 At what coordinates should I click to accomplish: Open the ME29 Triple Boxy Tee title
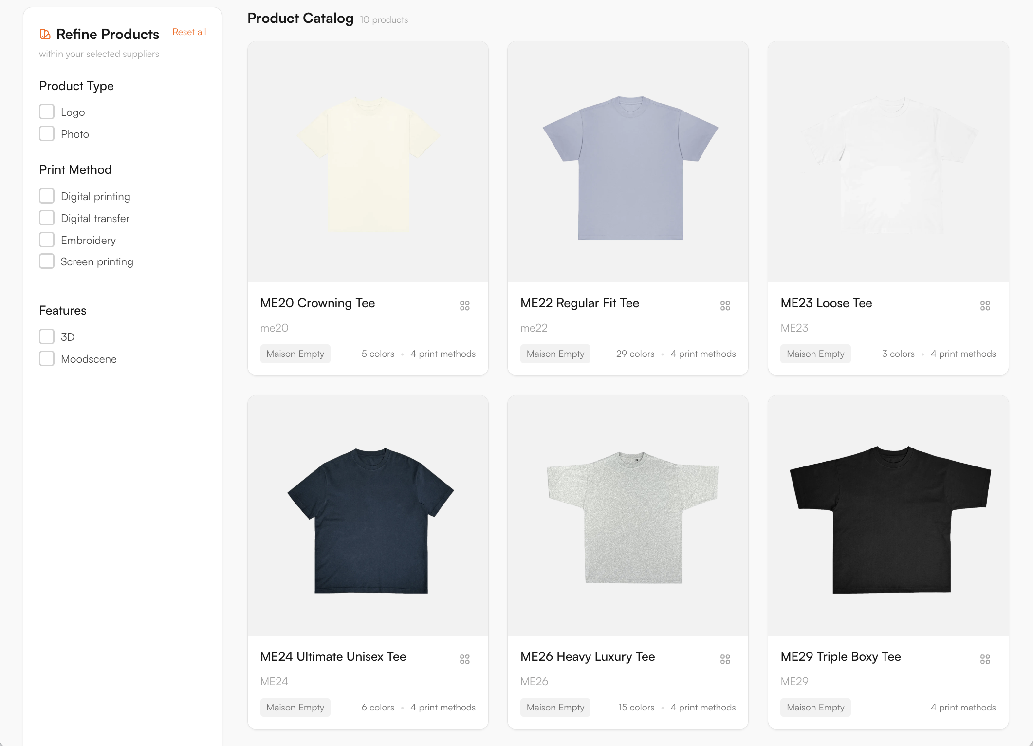click(x=841, y=656)
